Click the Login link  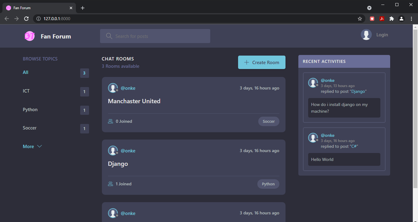point(382,35)
